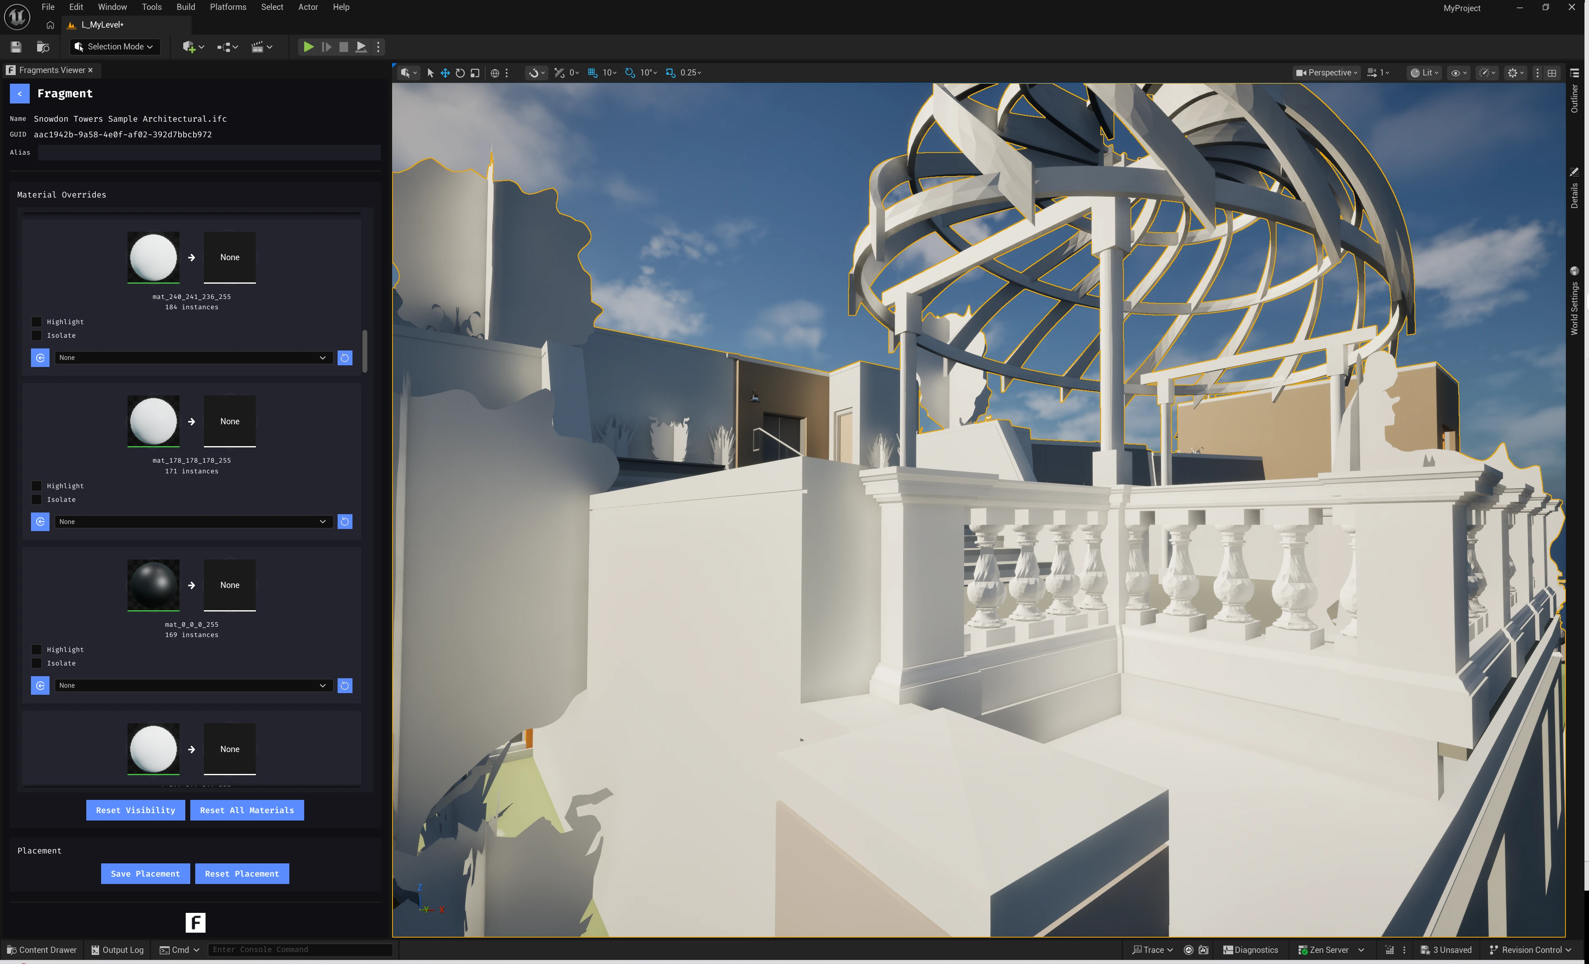
Task: Click the select objects arrow tool in viewport
Action: [x=430, y=73]
